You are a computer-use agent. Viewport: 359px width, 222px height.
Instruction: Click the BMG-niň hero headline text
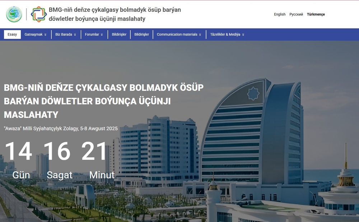pyautogui.click(x=103, y=101)
